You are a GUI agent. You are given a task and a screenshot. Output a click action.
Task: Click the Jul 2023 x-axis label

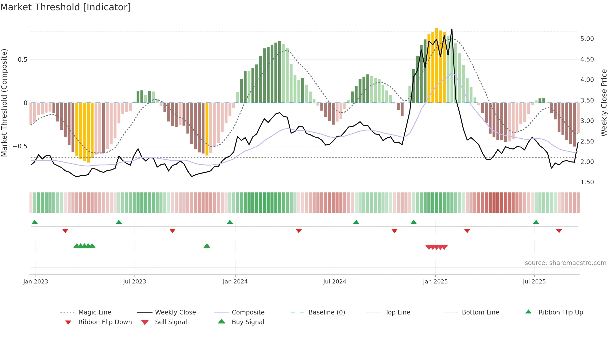tap(135, 281)
